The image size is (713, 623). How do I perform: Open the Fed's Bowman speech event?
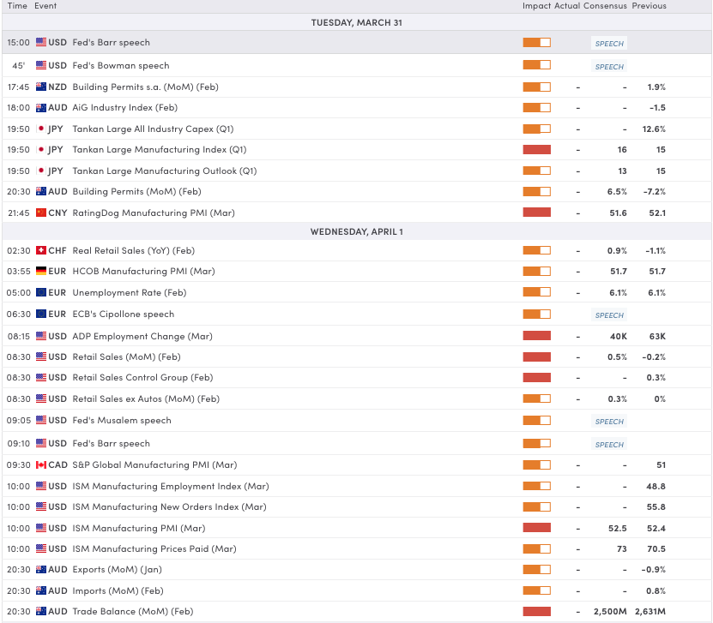pos(121,65)
